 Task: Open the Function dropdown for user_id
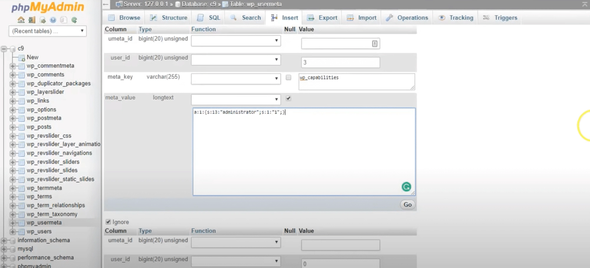[235, 60]
